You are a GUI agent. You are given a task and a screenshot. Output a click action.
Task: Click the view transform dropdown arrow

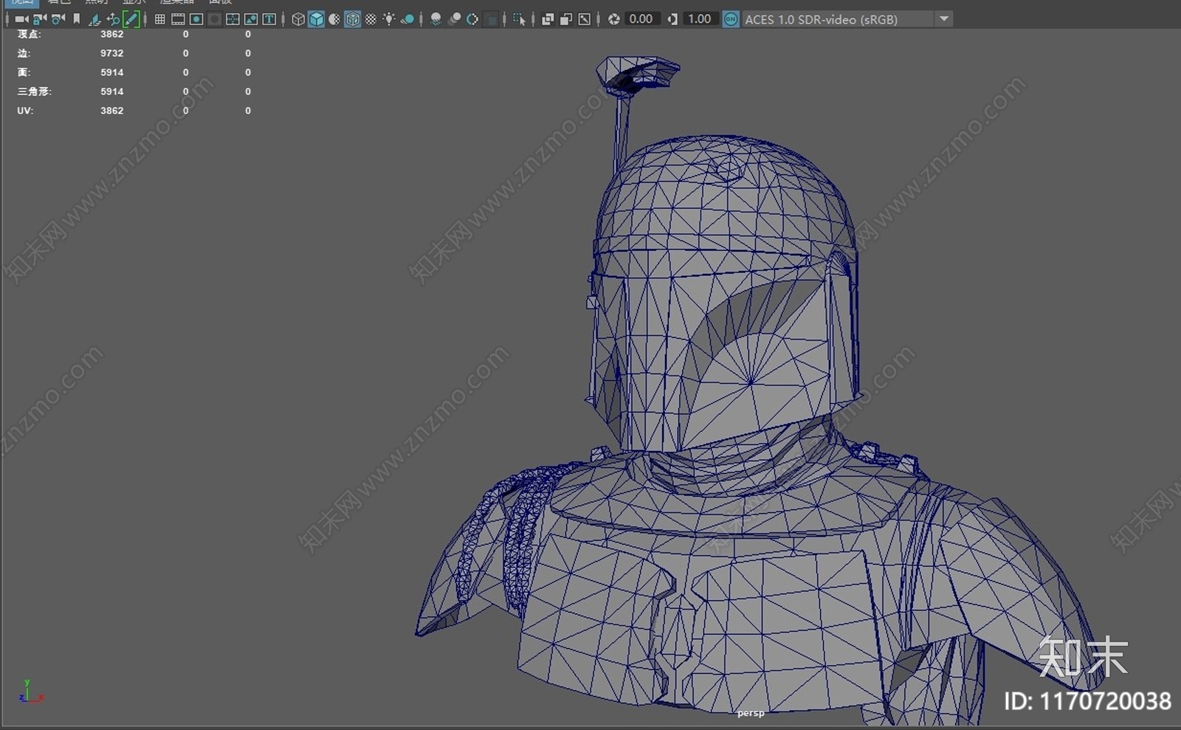click(944, 19)
